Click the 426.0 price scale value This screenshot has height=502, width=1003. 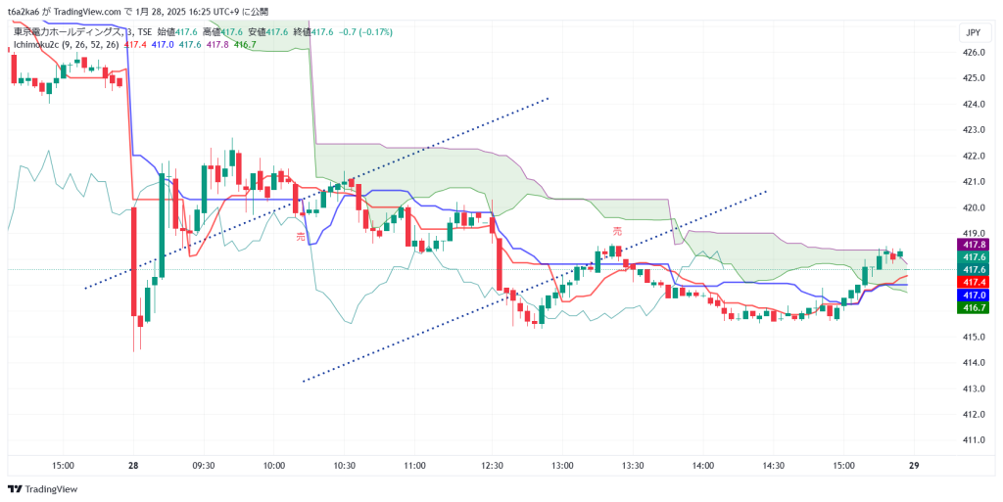(972, 53)
